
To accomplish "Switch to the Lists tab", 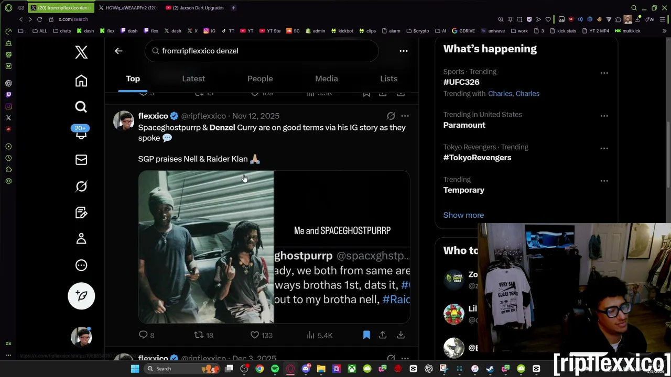I will point(388,79).
